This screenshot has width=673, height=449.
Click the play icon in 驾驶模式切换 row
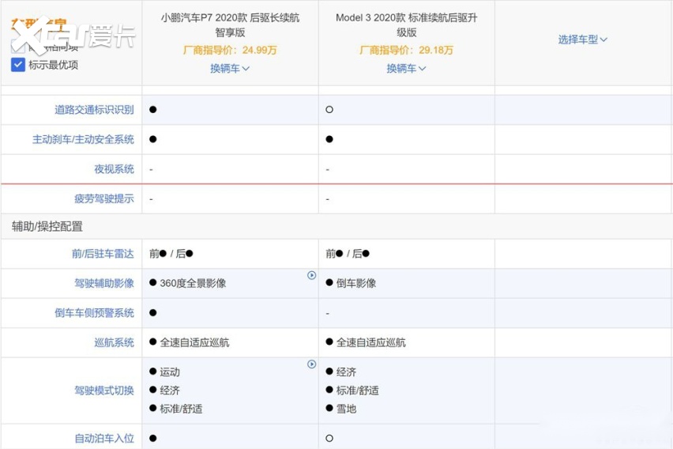[312, 364]
